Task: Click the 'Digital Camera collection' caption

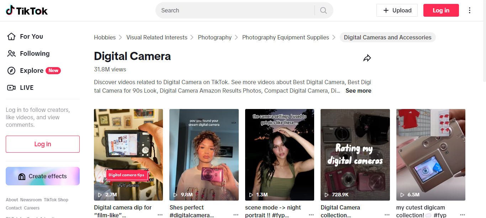Action: click(340, 211)
